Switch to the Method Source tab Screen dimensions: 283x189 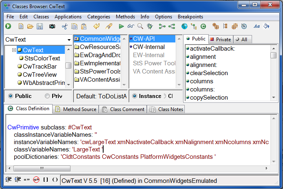(76, 109)
